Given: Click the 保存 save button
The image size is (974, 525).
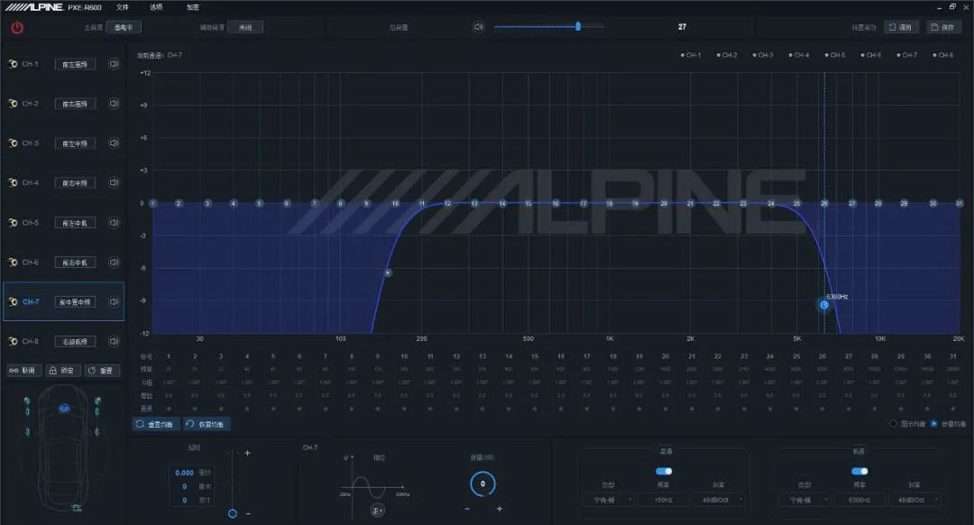Looking at the screenshot, I should (943, 27).
